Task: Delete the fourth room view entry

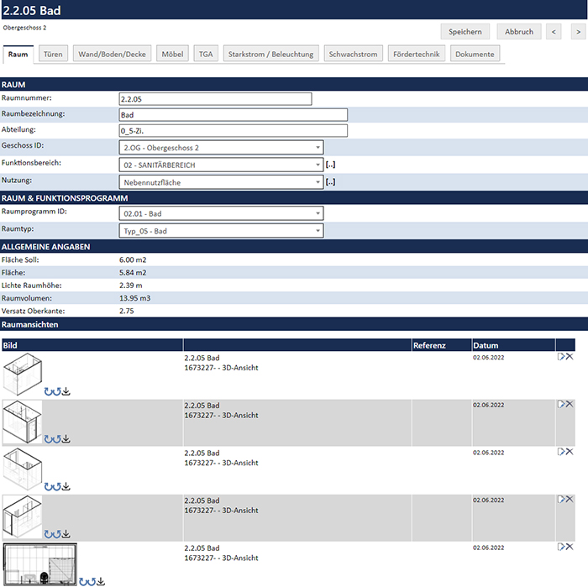Action: click(x=570, y=500)
